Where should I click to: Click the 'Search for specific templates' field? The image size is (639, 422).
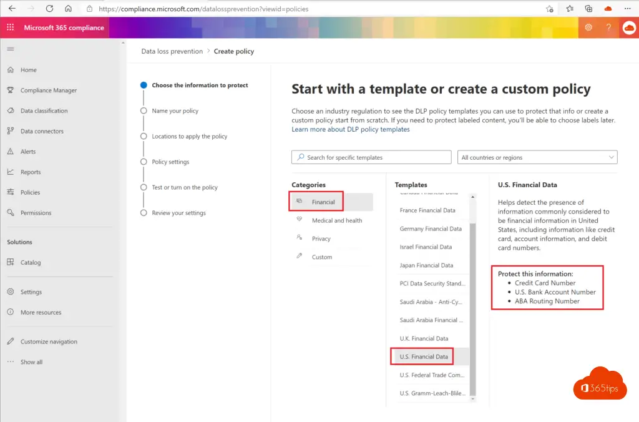pos(371,157)
